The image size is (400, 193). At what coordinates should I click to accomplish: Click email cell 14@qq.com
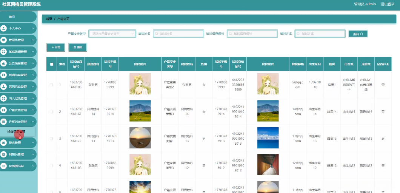click(x=298, y=112)
